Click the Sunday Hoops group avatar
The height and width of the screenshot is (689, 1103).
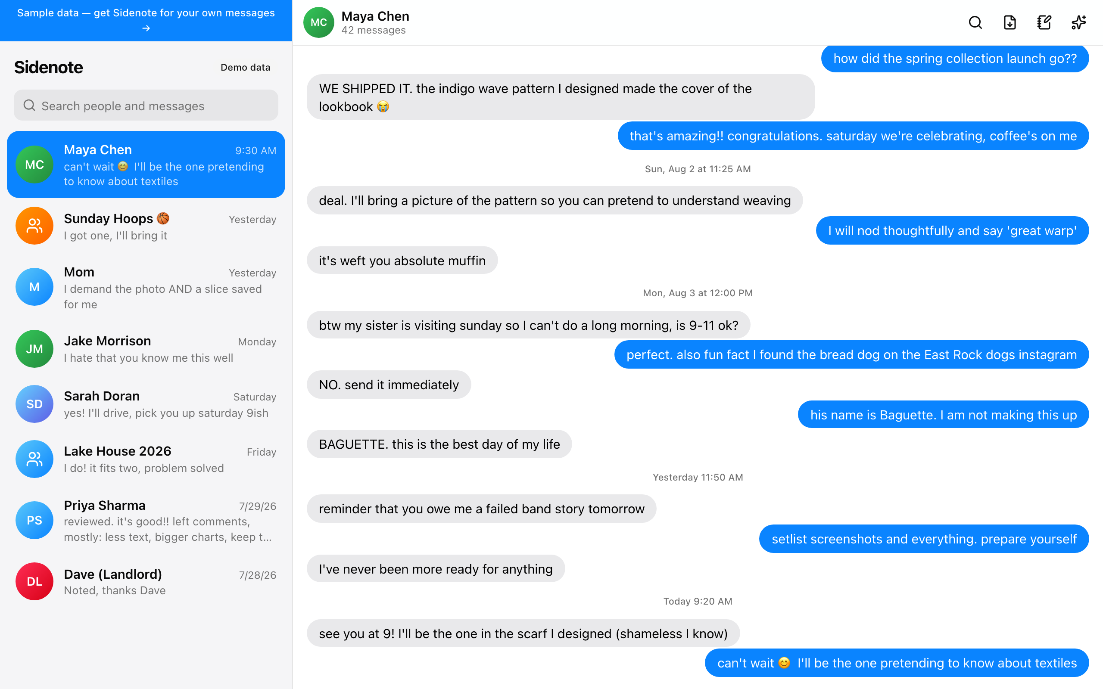pos(34,226)
